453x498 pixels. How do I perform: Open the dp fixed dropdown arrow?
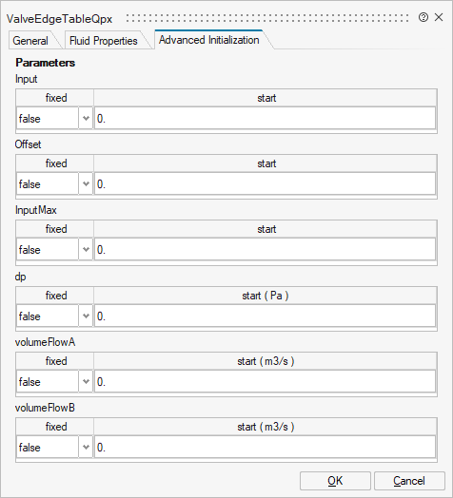point(86,316)
